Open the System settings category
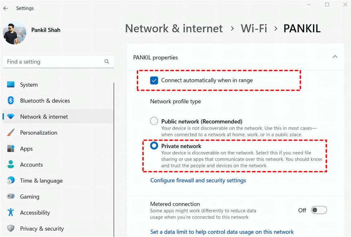Image resolution: width=351 pixels, height=237 pixels. 29,85
